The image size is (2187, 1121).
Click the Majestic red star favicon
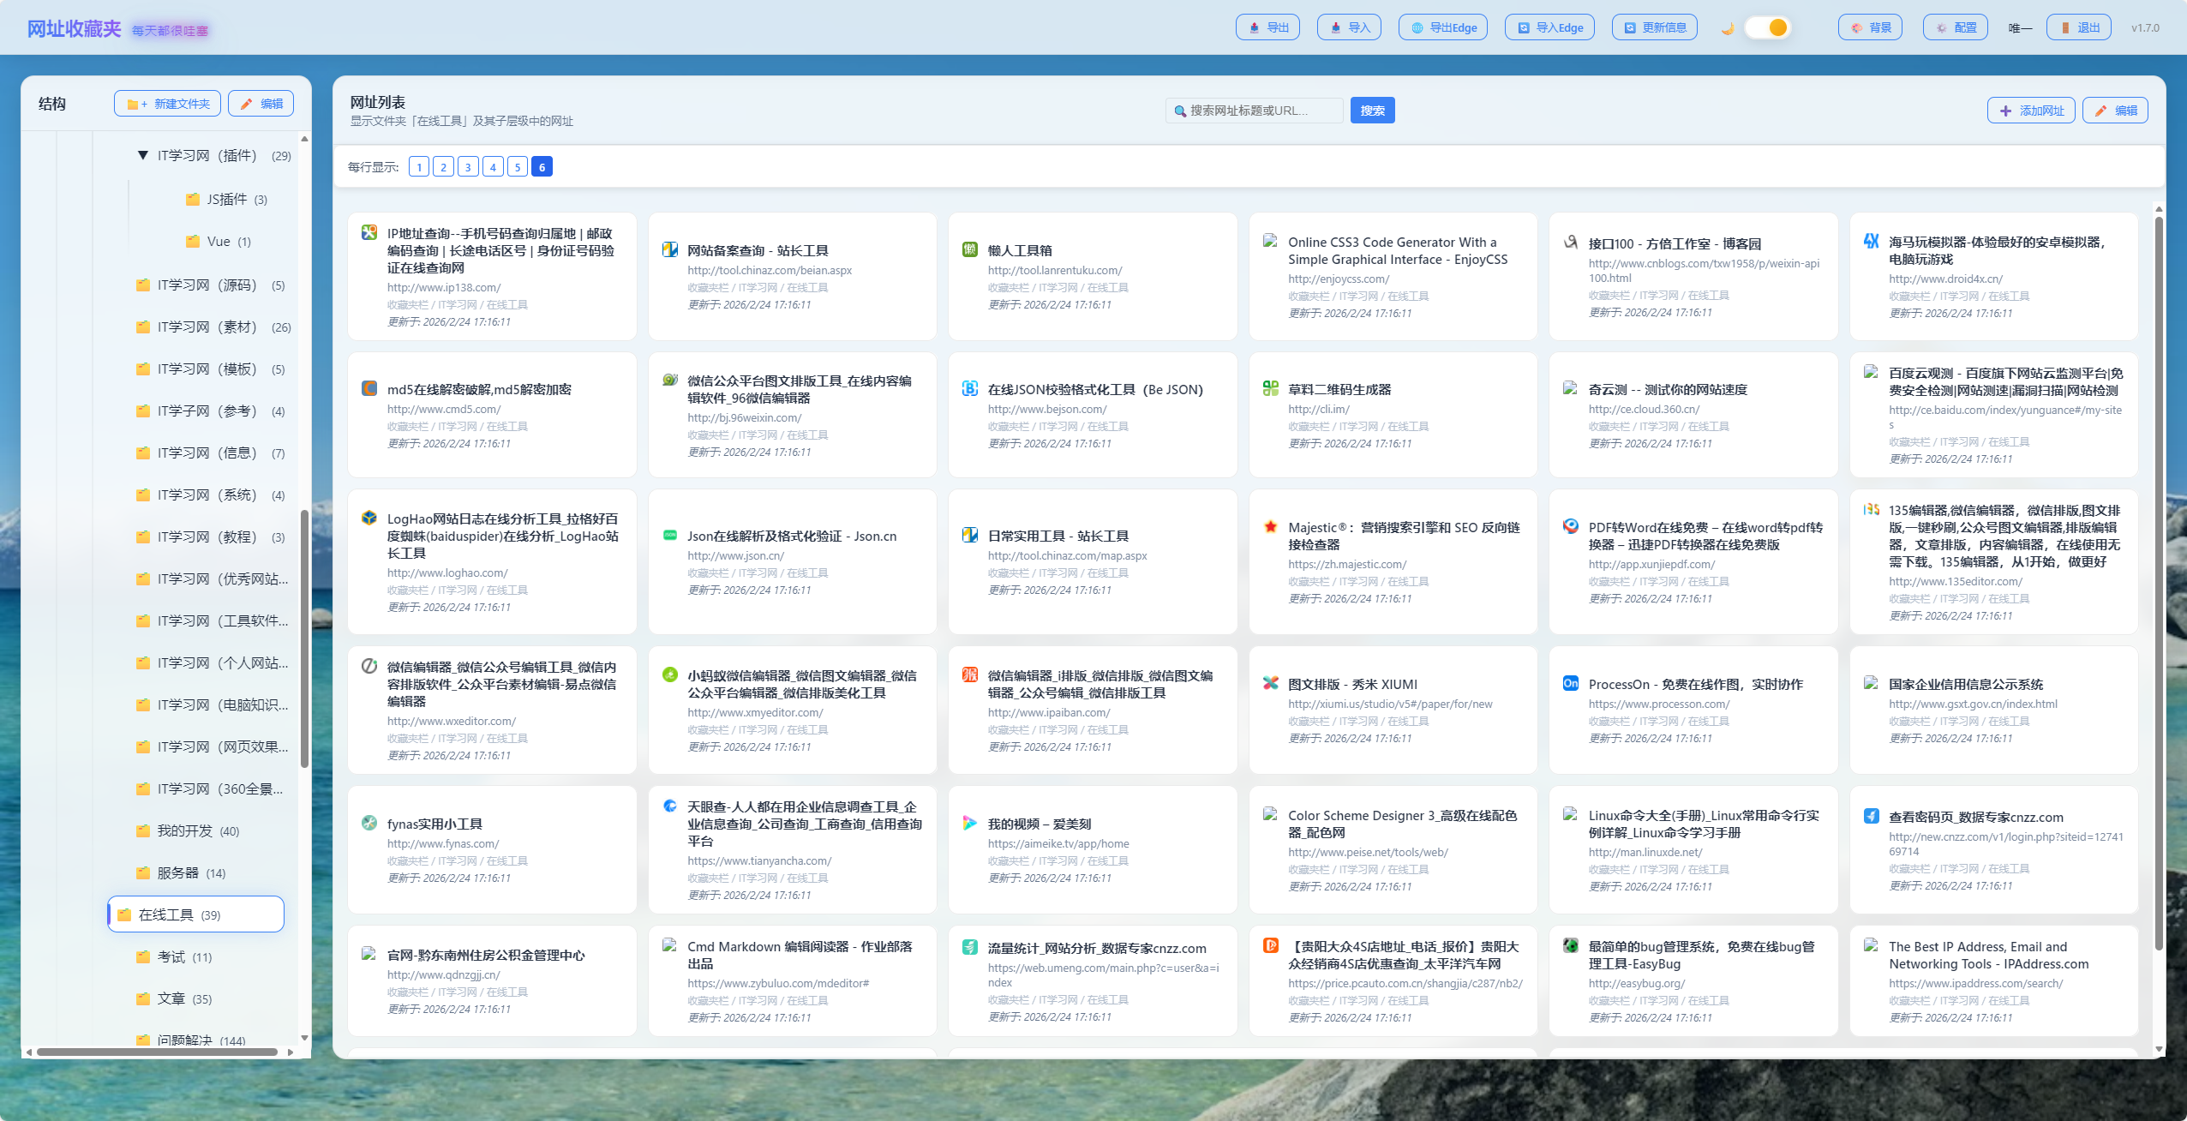(1270, 526)
